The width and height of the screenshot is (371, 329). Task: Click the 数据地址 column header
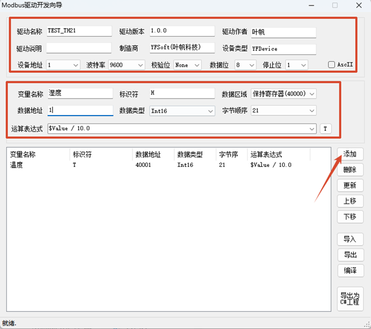coord(153,155)
